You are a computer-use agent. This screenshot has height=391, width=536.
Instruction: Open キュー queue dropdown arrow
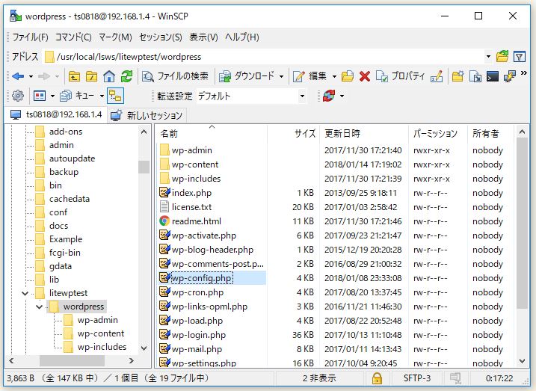[x=102, y=96]
